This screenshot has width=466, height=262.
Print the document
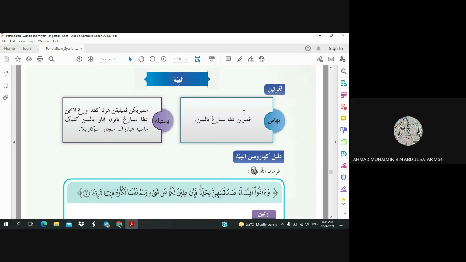click(40, 59)
